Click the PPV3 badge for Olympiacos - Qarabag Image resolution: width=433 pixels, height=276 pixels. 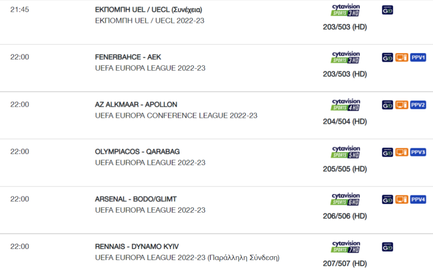(x=418, y=152)
